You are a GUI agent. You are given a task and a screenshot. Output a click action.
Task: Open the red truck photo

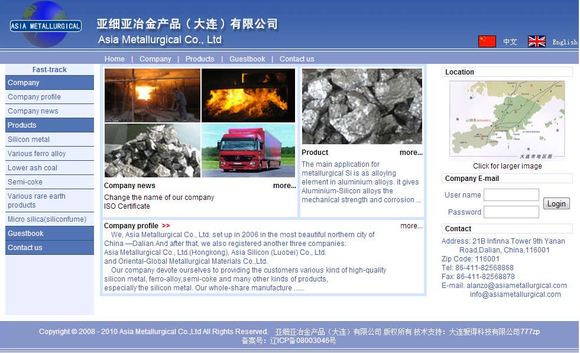click(x=248, y=150)
